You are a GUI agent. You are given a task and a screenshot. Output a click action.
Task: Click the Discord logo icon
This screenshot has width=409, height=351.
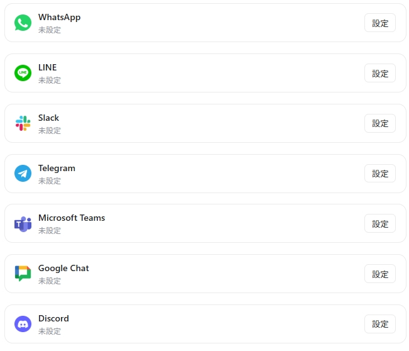23,324
